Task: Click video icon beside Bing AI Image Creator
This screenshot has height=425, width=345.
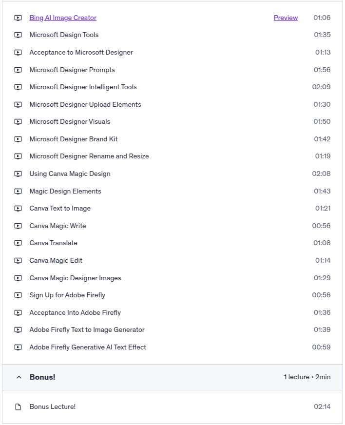Action: click(18, 18)
